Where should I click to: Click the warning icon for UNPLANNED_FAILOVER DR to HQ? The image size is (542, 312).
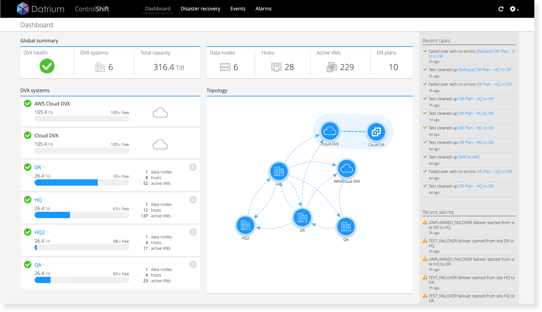point(425,223)
